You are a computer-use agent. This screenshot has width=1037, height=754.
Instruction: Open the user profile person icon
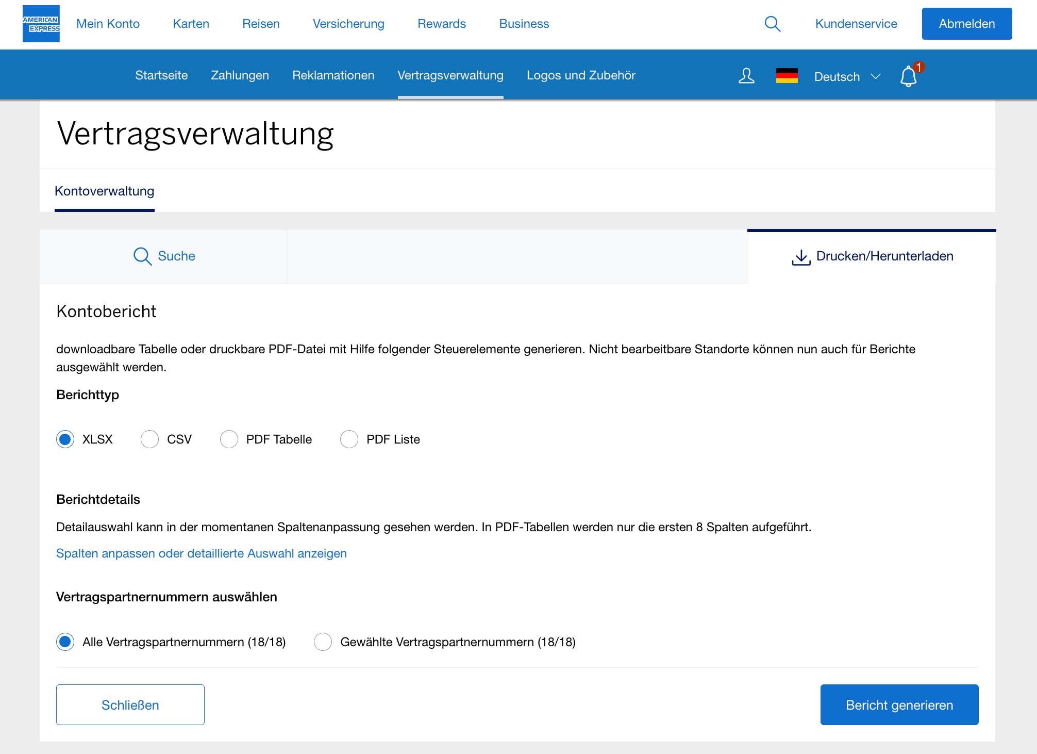[746, 76]
